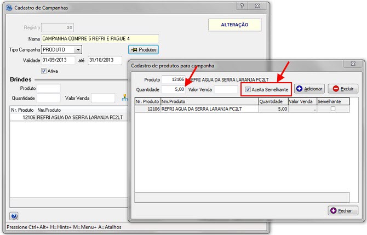Image resolution: width=367 pixels, height=235 pixels.
Task: Click the Brindes Valor Venda field
Action: (x=103, y=98)
